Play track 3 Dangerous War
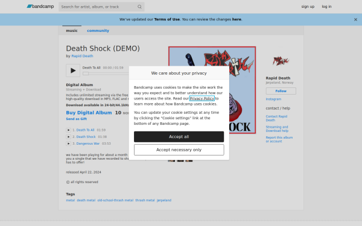The width and height of the screenshot is (362, 226). [68, 143]
